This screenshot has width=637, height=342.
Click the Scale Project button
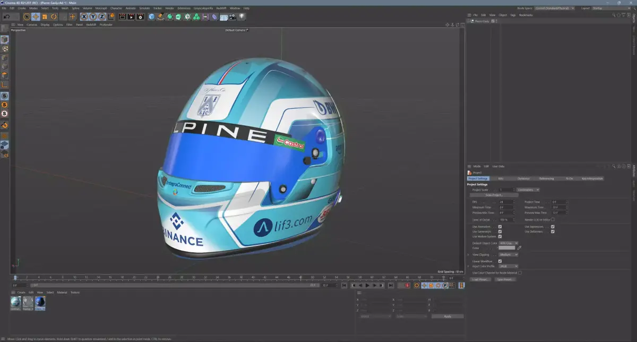[494, 195]
